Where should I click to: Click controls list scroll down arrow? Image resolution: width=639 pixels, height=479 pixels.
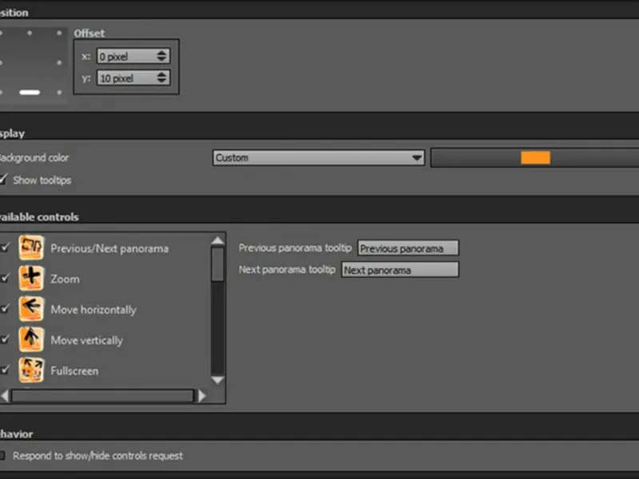click(x=217, y=380)
